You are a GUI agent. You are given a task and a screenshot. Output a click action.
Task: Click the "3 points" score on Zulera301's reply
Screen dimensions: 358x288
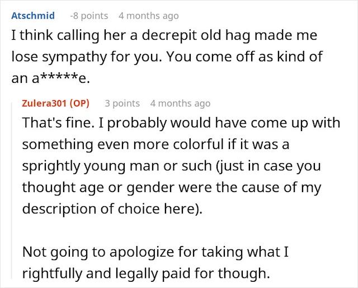[123, 103]
